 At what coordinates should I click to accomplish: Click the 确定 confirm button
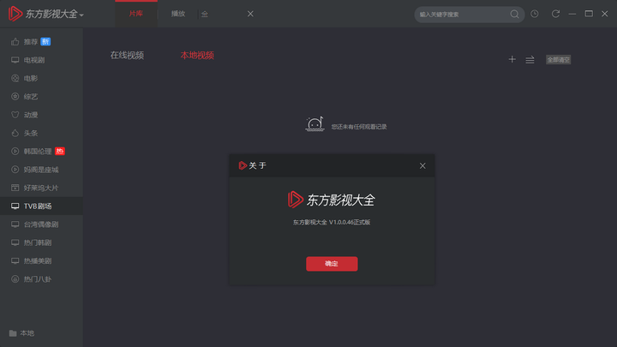click(332, 264)
